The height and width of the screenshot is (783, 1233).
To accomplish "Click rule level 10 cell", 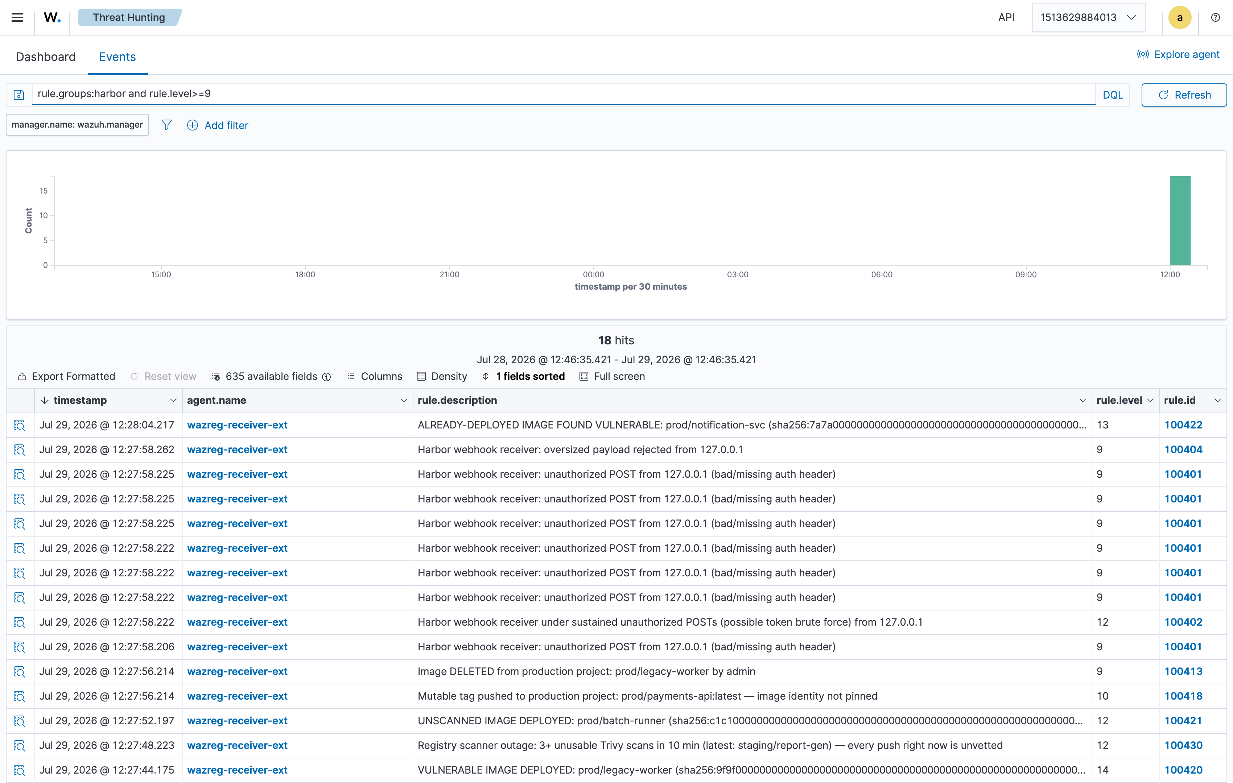I will [1125, 696].
